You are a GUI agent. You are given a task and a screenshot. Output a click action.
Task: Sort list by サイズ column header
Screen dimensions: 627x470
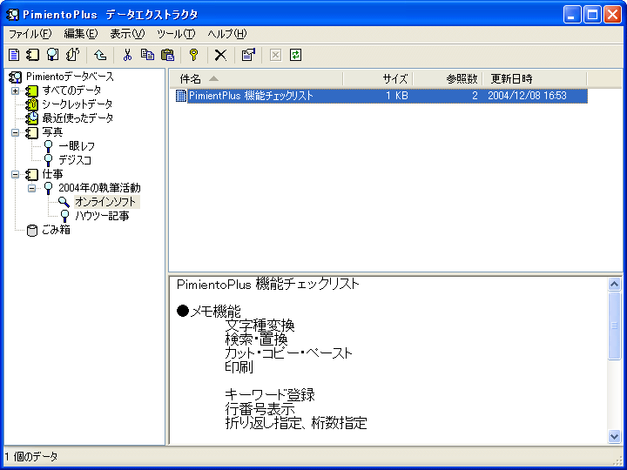[x=378, y=78]
